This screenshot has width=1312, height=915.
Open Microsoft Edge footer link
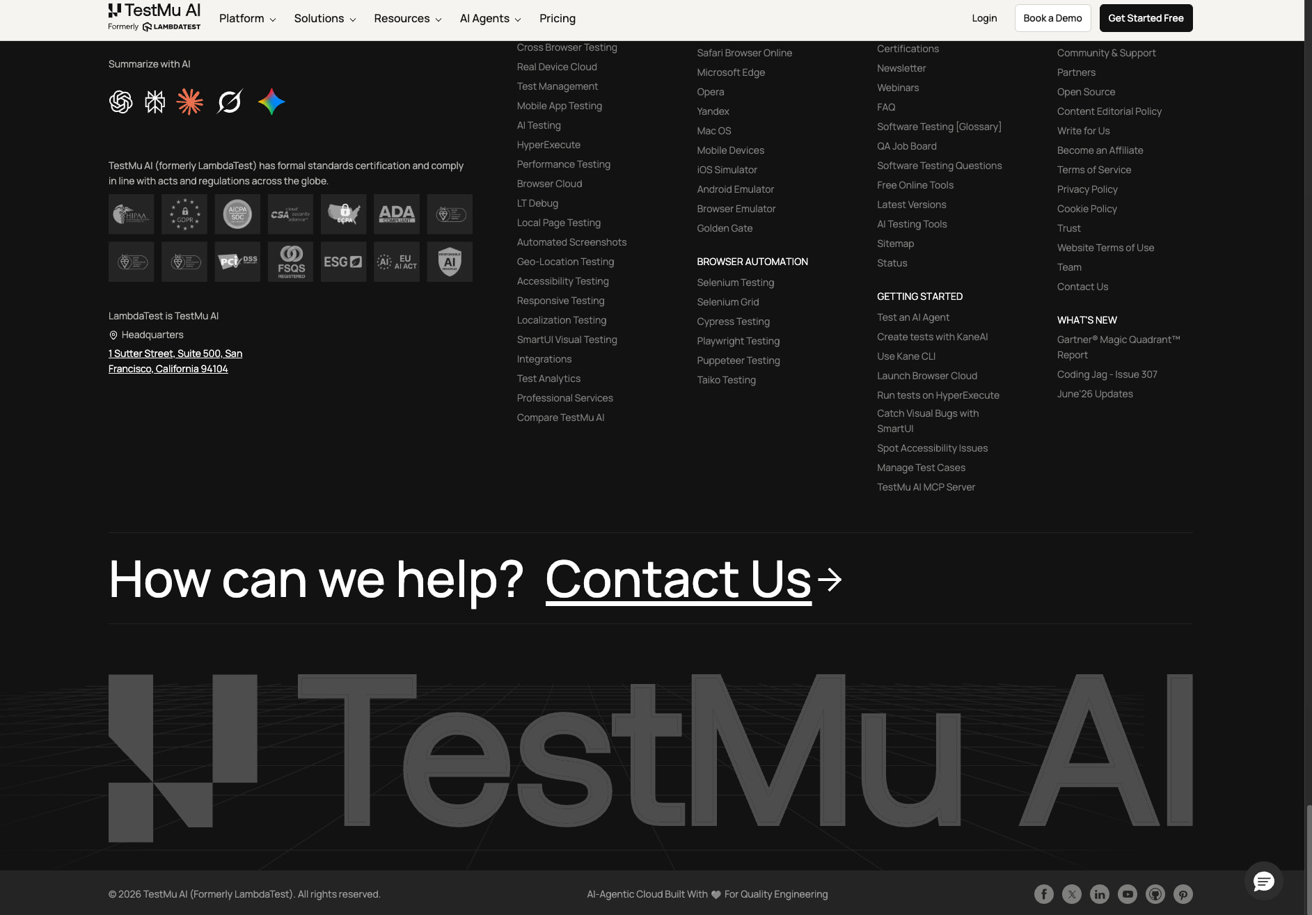(x=731, y=72)
